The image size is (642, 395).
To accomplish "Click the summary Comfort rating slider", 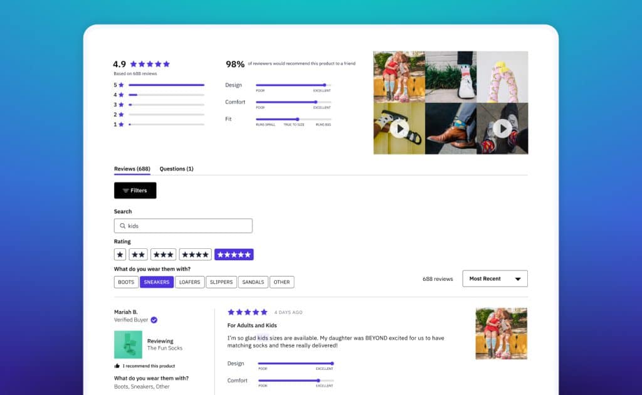I will (293, 102).
